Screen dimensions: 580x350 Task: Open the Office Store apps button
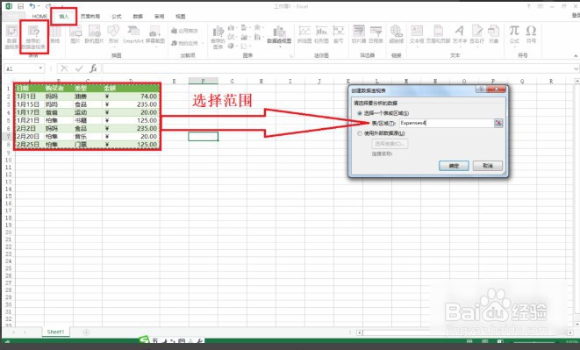[x=184, y=31]
